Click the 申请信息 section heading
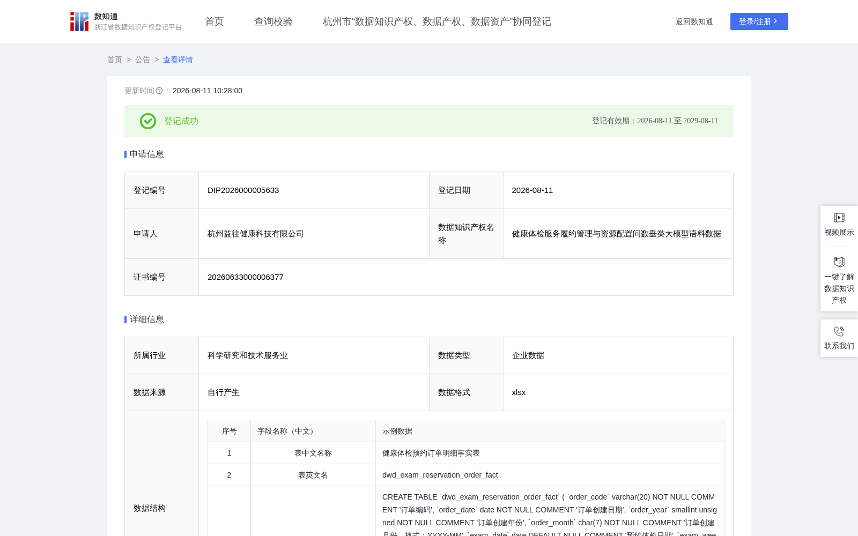858x536 pixels. coord(146,154)
